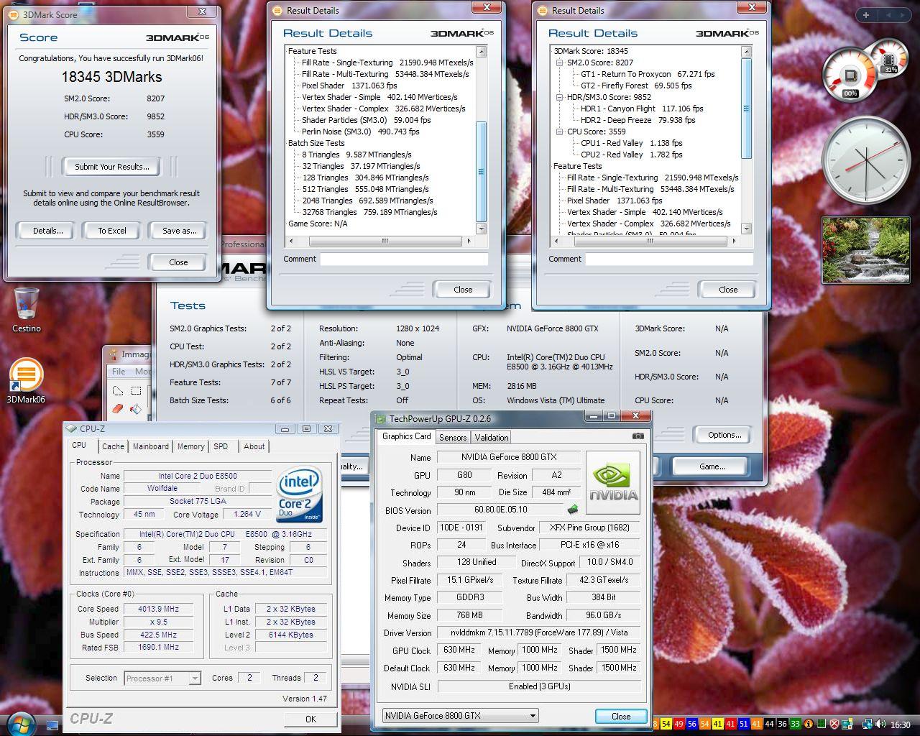Click the sidebar add gadget plus button

865,15
